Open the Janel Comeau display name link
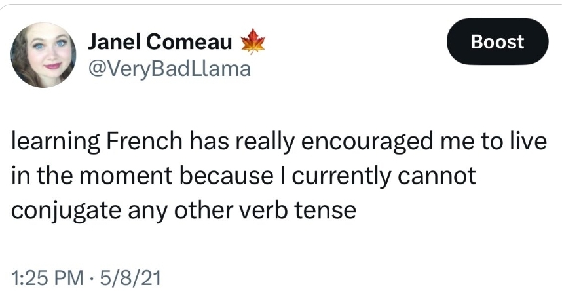This screenshot has height=291, width=562. pos(160,43)
